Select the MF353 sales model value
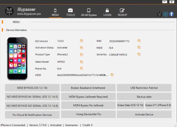 [x=61, y=62]
